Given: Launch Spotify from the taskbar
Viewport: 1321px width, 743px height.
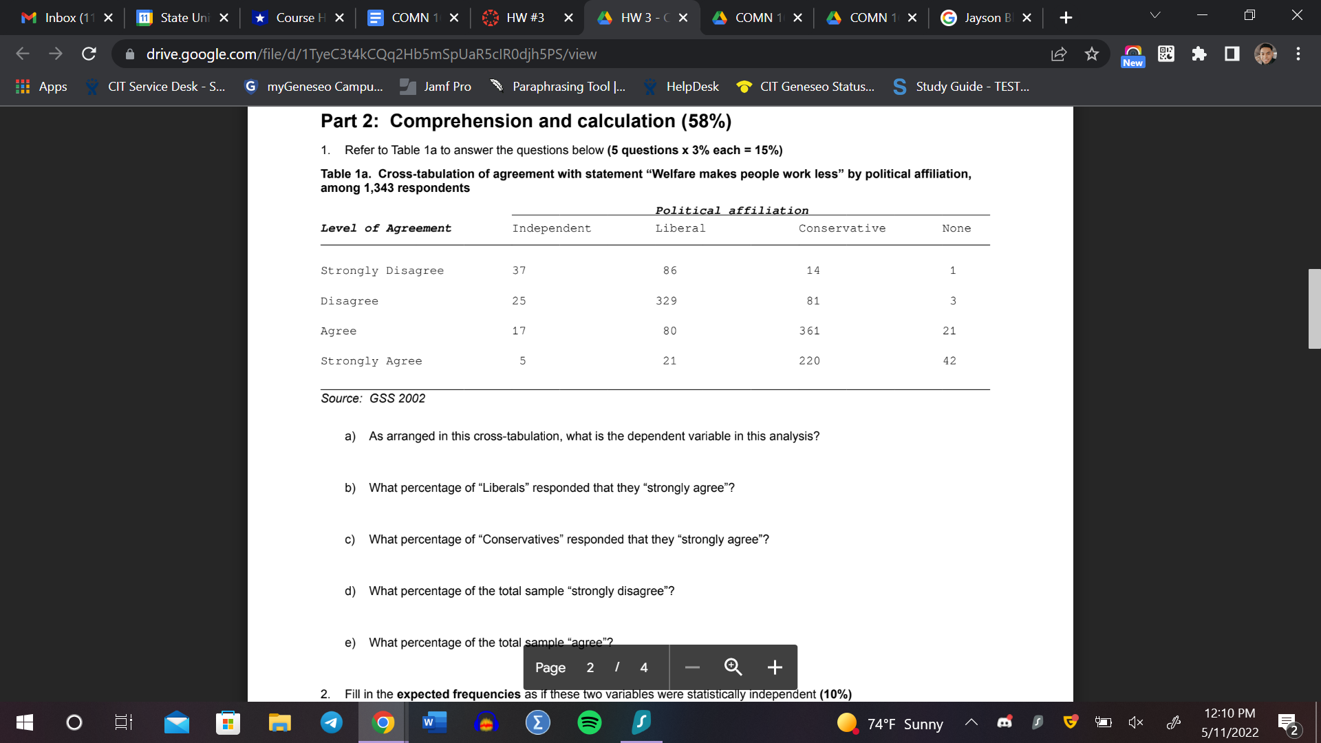Looking at the screenshot, I should pyautogui.click(x=589, y=722).
